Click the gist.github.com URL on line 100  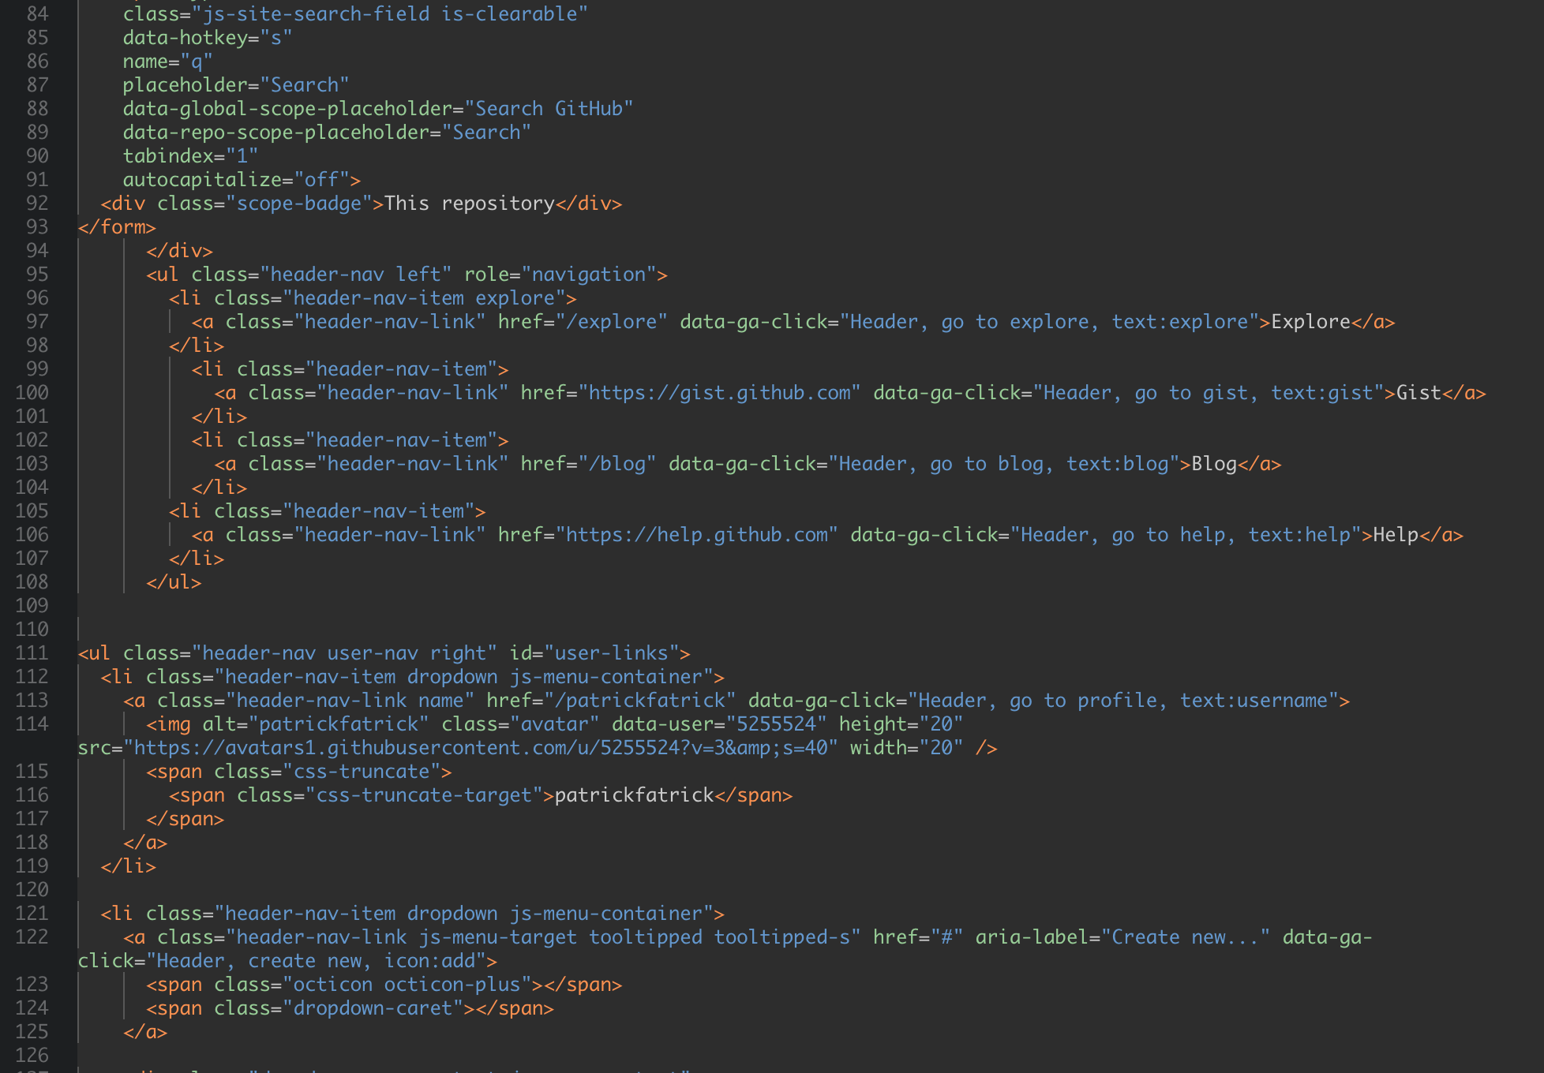pyautogui.click(x=720, y=393)
